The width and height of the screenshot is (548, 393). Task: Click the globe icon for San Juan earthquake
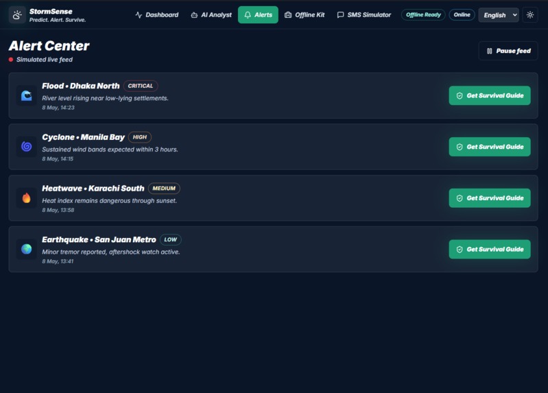(27, 249)
